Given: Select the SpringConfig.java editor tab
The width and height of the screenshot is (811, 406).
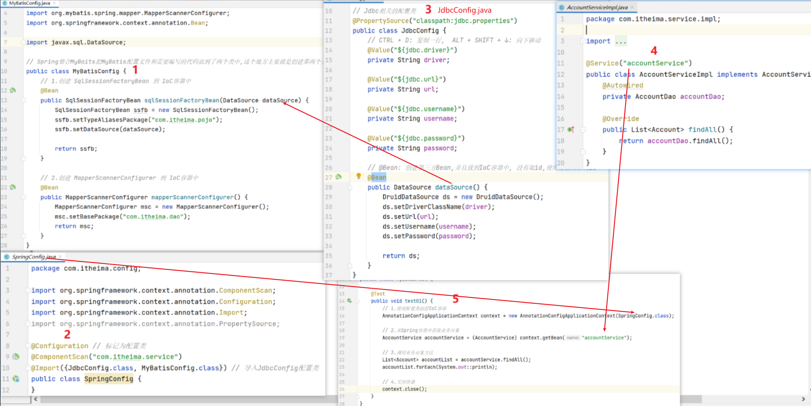Looking at the screenshot, I should pyautogui.click(x=34, y=257).
